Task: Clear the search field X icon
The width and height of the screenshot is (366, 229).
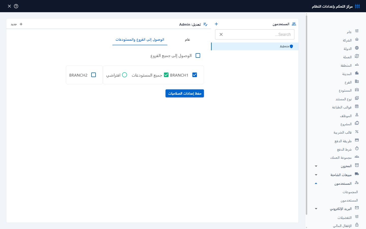Action: click(x=221, y=34)
